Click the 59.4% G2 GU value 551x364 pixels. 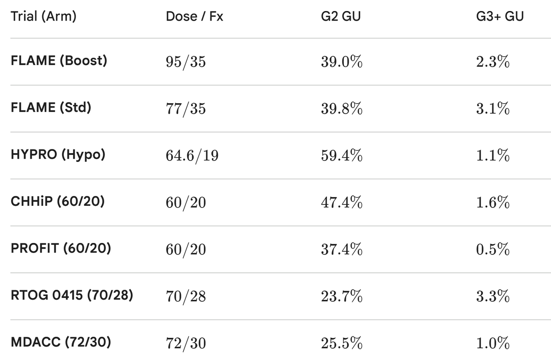342,156
